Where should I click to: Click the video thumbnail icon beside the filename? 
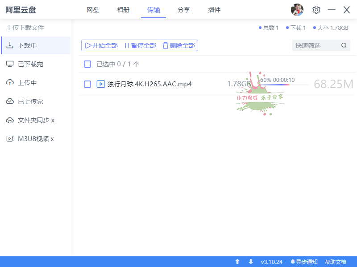tap(100, 84)
